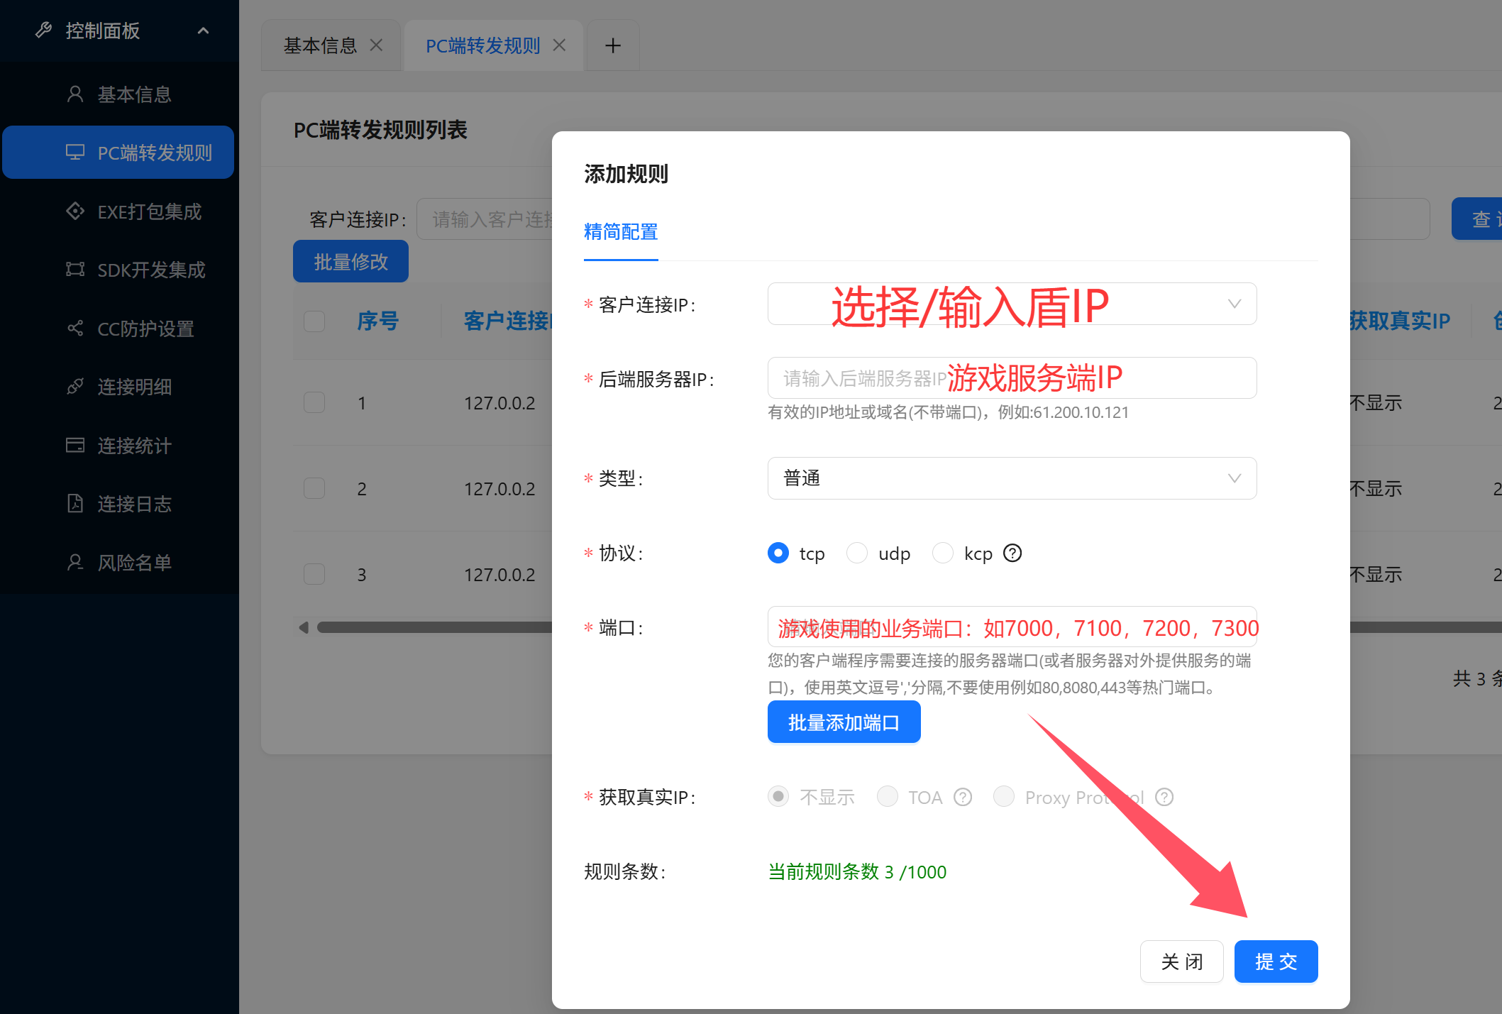
Task: Open a new tab with the plus button
Action: 612,45
